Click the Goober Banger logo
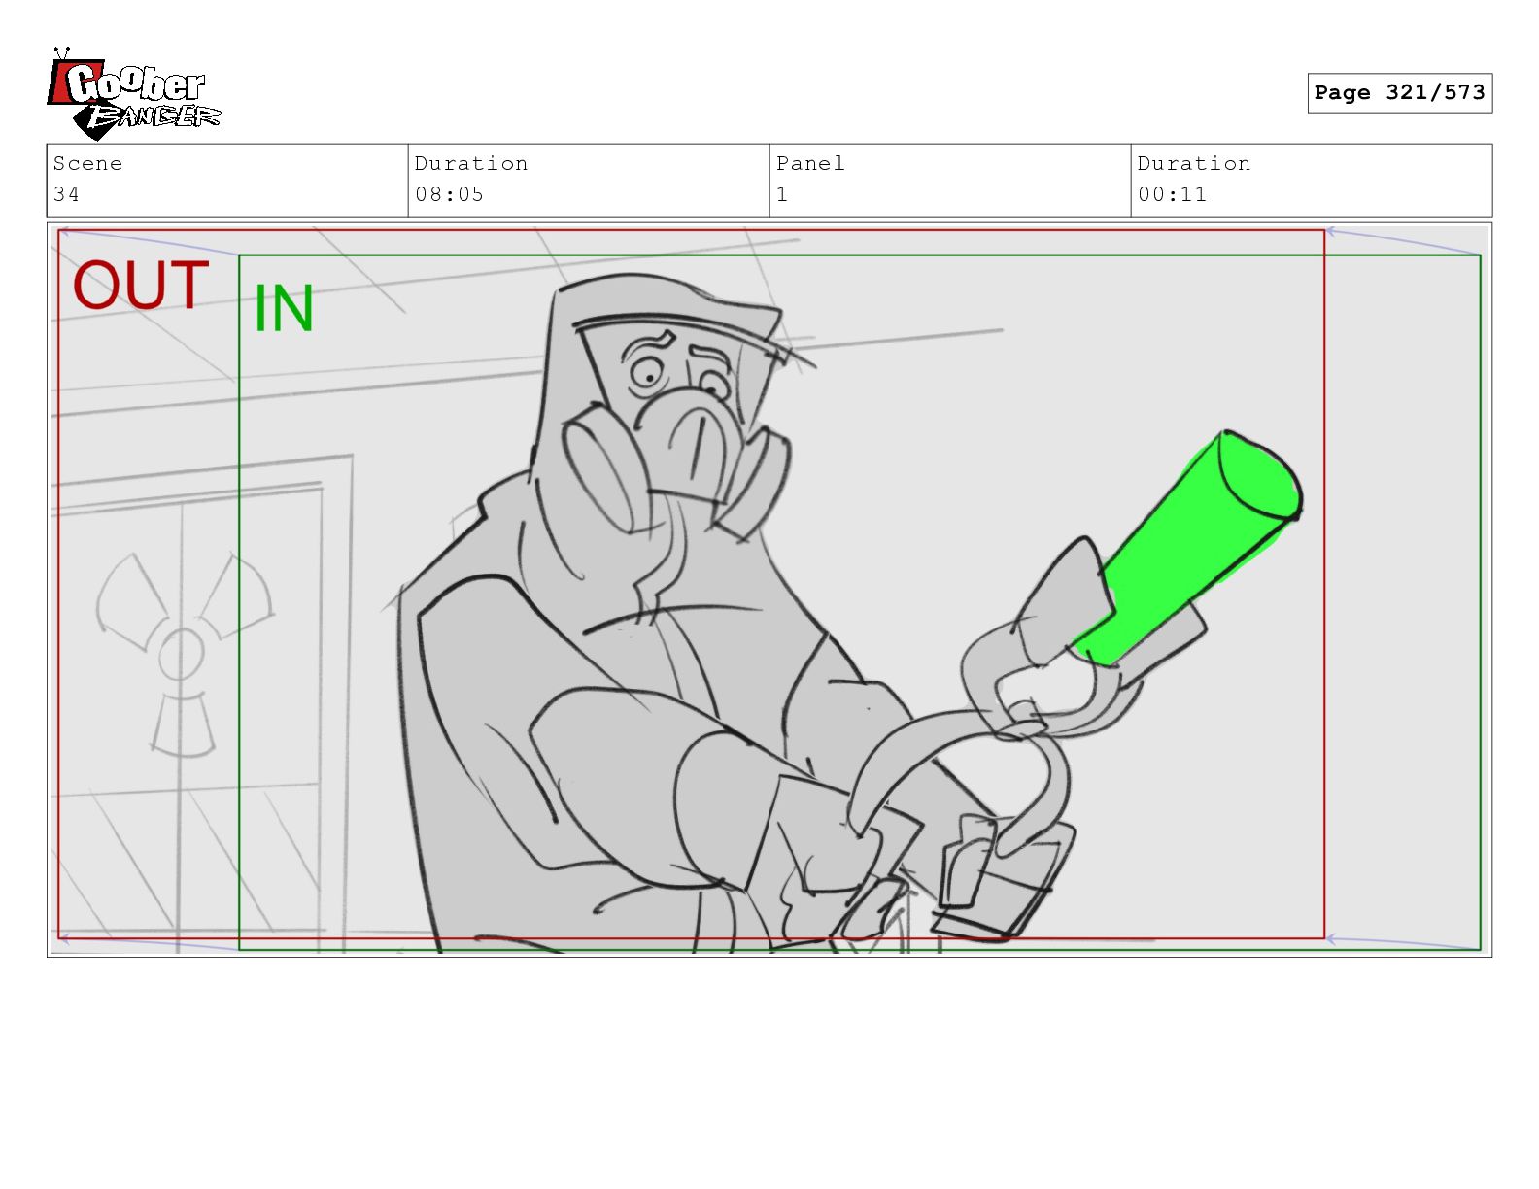1539x1189 pixels. (134, 94)
